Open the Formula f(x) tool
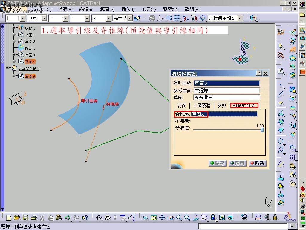 click(99, 218)
